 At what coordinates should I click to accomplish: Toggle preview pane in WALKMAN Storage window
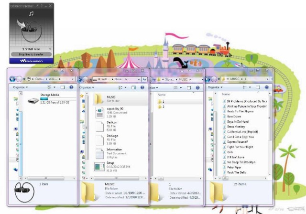[133, 87]
